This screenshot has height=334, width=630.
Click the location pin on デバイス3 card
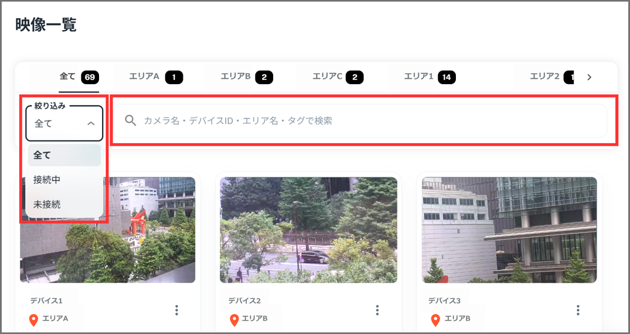tap(435, 320)
